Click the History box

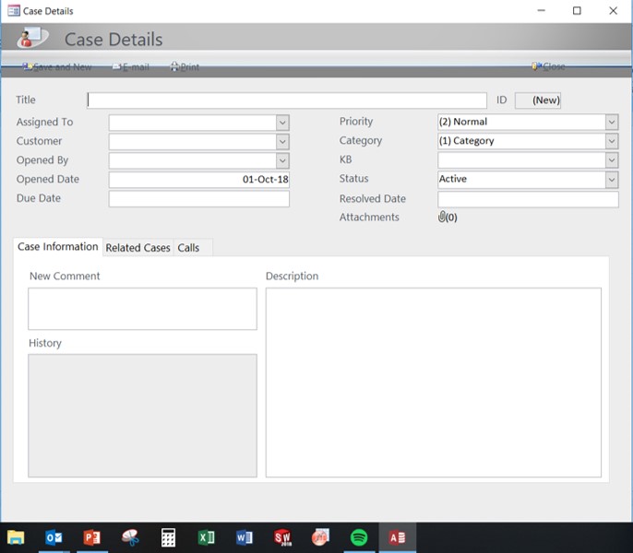[142, 416]
